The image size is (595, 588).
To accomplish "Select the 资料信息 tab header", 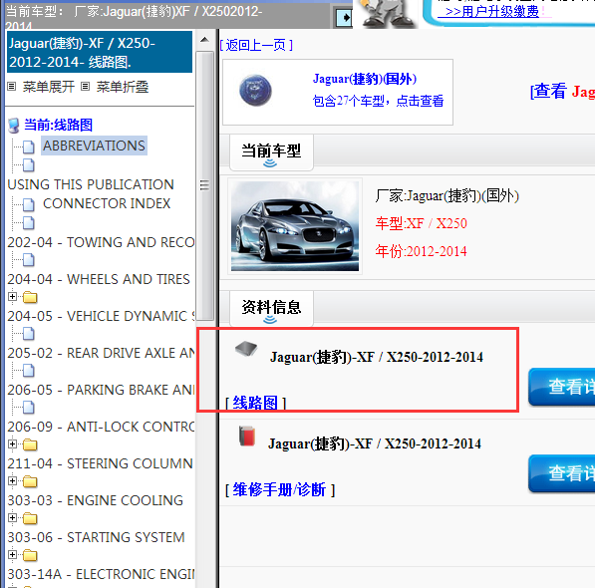I will tap(271, 308).
